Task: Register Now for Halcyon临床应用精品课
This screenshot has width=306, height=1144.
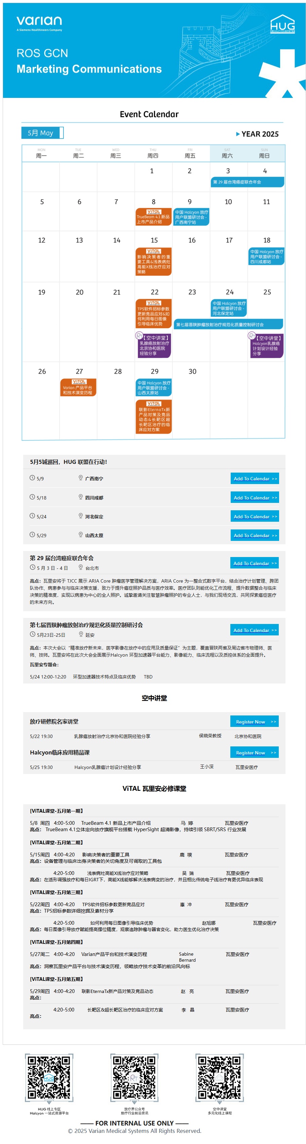Action: [255, 752]
